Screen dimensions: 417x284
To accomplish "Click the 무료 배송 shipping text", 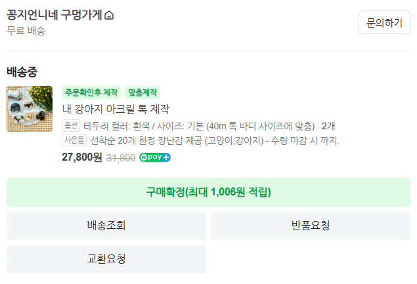I will (x=26, y=31).
